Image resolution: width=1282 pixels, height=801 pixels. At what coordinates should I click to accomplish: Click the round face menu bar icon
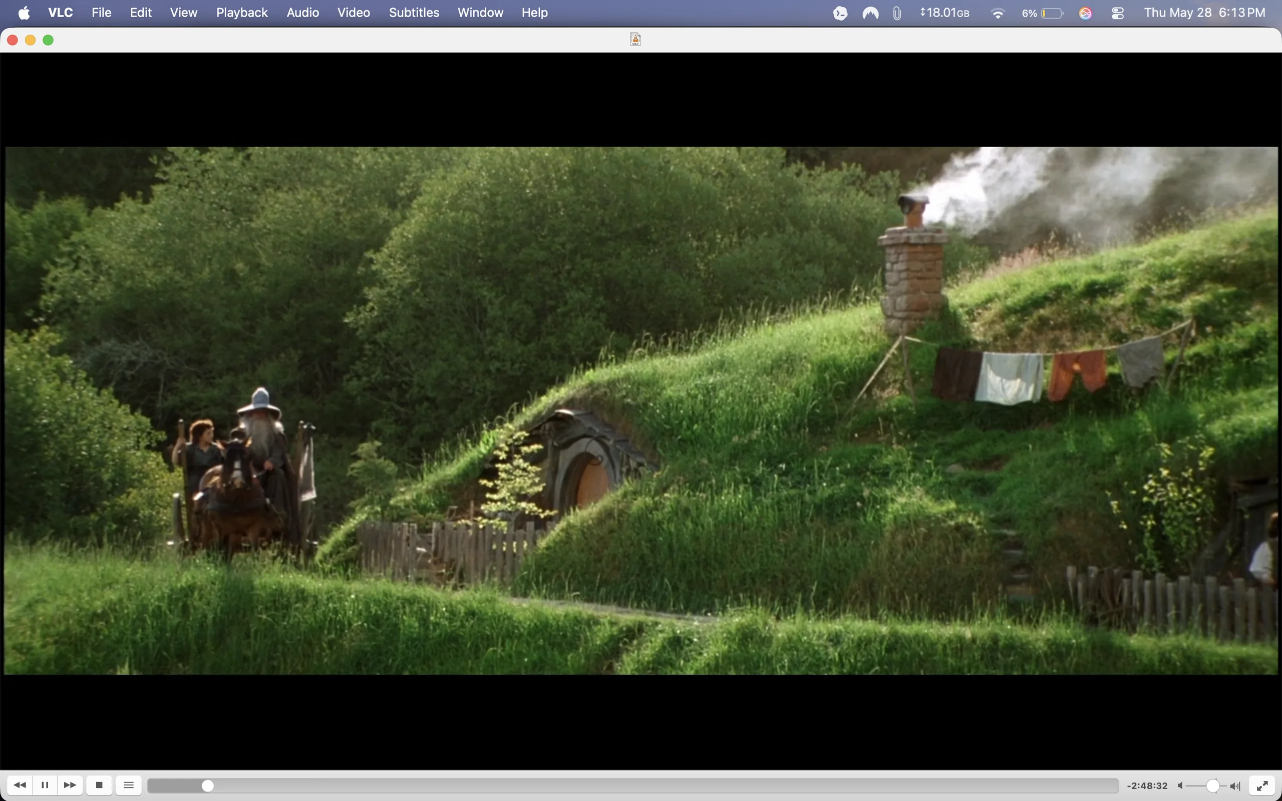tap(840, 13)
